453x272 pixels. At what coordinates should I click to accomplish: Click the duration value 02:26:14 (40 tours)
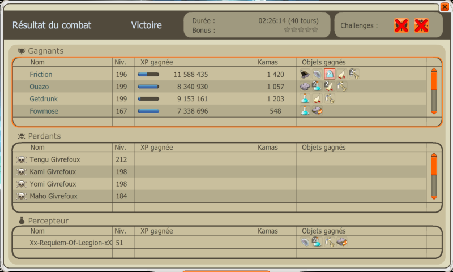[288, 21]
